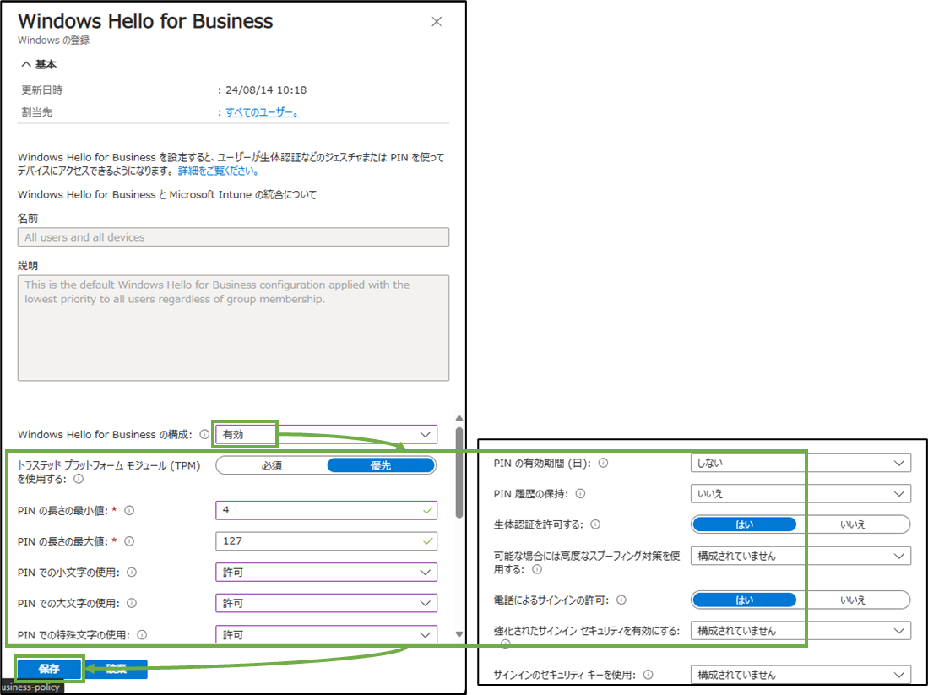Select いいえ for 電話によるサインインの許可
The height and width of the screenshot is (695, 928).
853,600
